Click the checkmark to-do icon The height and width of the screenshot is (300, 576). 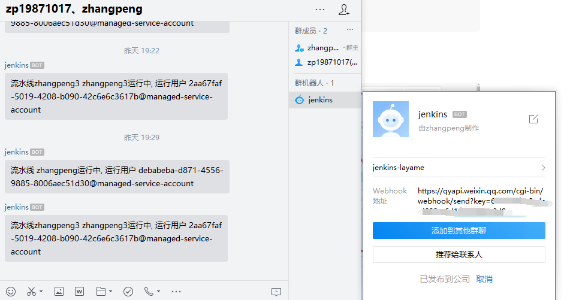(x=128, y=292)
